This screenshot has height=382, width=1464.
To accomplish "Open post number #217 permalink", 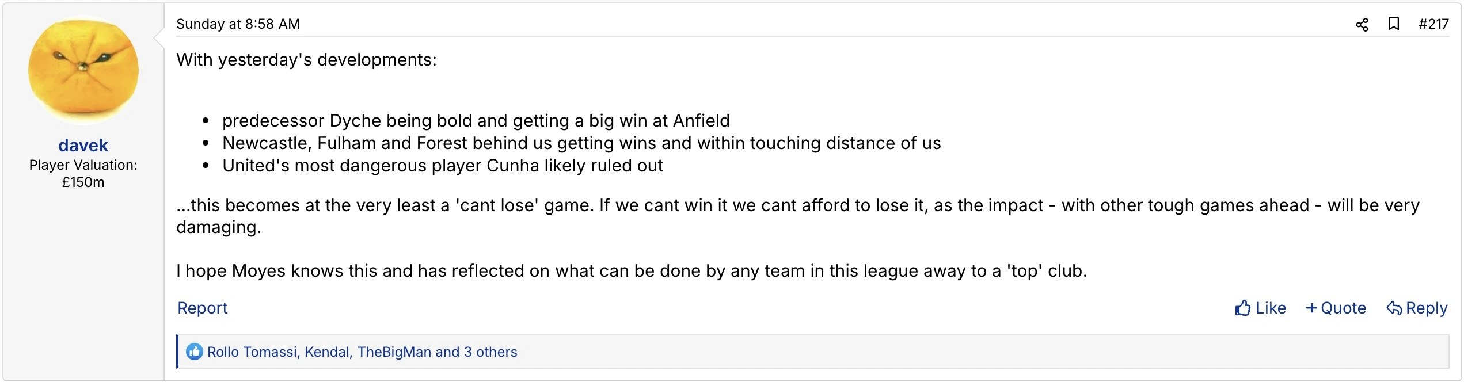I will pos(1433,24).
